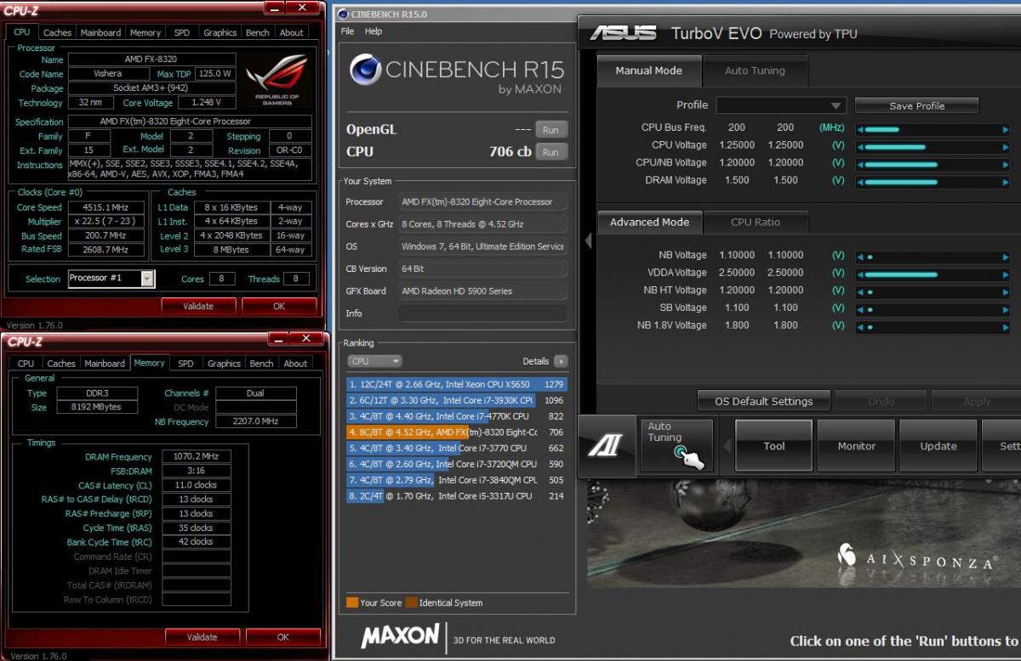The width and height of the screenshot is (1021, 661).
Task: Decrease NB 1.8V Voltage with left arrow
Action: (860, 326)
